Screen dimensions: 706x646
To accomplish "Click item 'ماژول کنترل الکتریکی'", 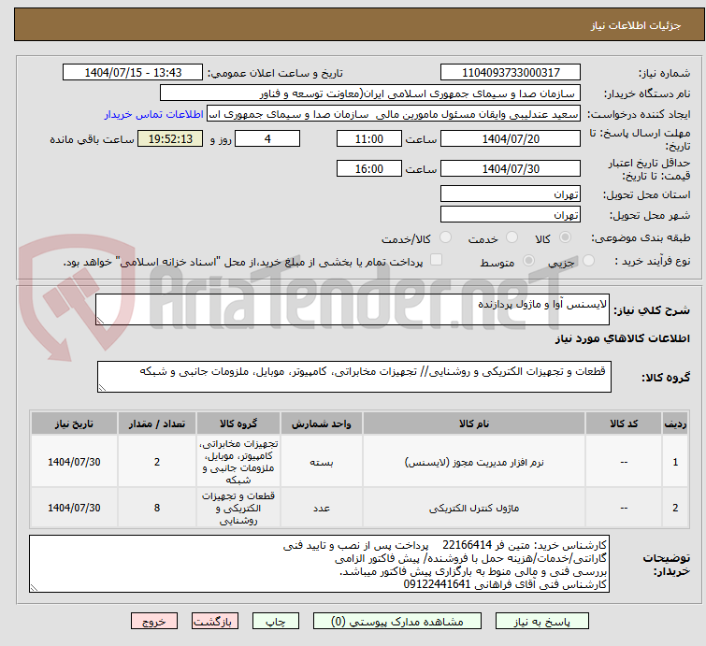I will pyautogui.click(x=474, y=509).
